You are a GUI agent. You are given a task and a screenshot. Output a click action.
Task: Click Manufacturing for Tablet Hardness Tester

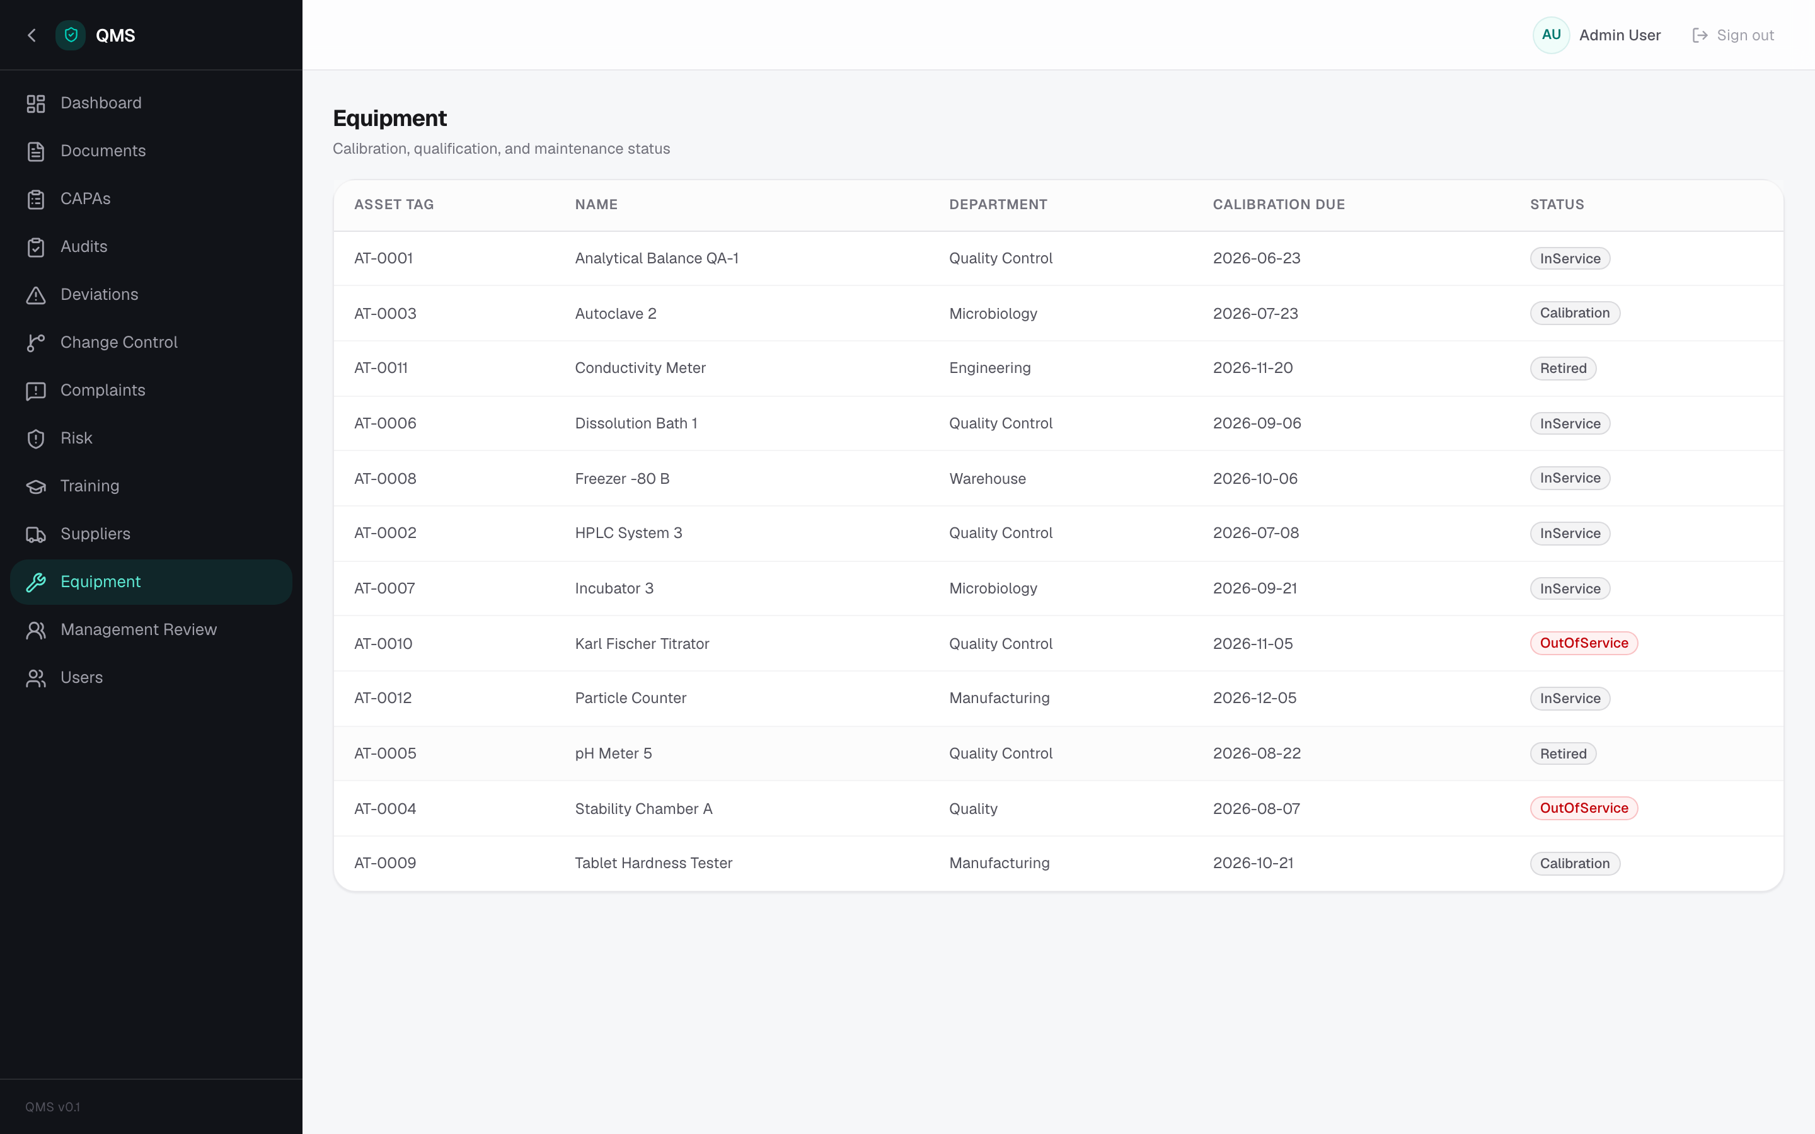pos(999,862)
